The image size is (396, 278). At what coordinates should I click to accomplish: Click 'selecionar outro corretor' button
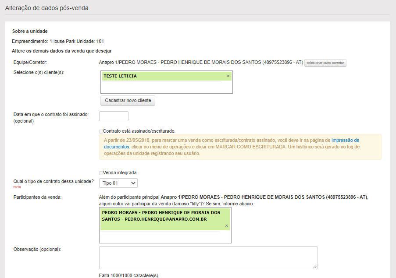(325, 63)
